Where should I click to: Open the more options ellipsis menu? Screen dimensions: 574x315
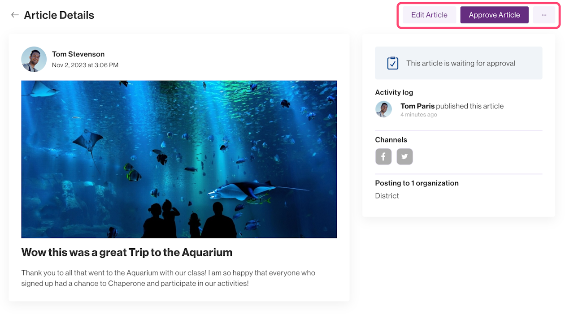[544, 15]
